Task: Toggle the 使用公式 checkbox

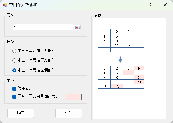Action: 14,89
